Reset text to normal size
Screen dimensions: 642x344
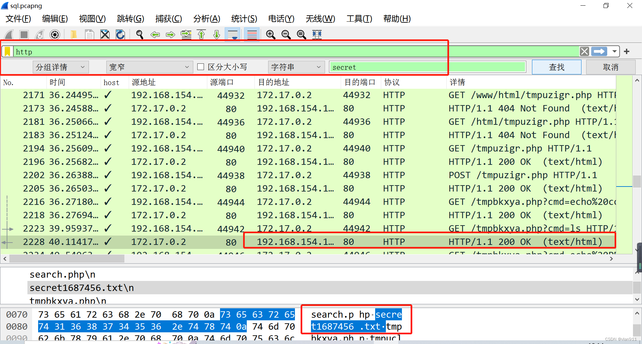301,34
